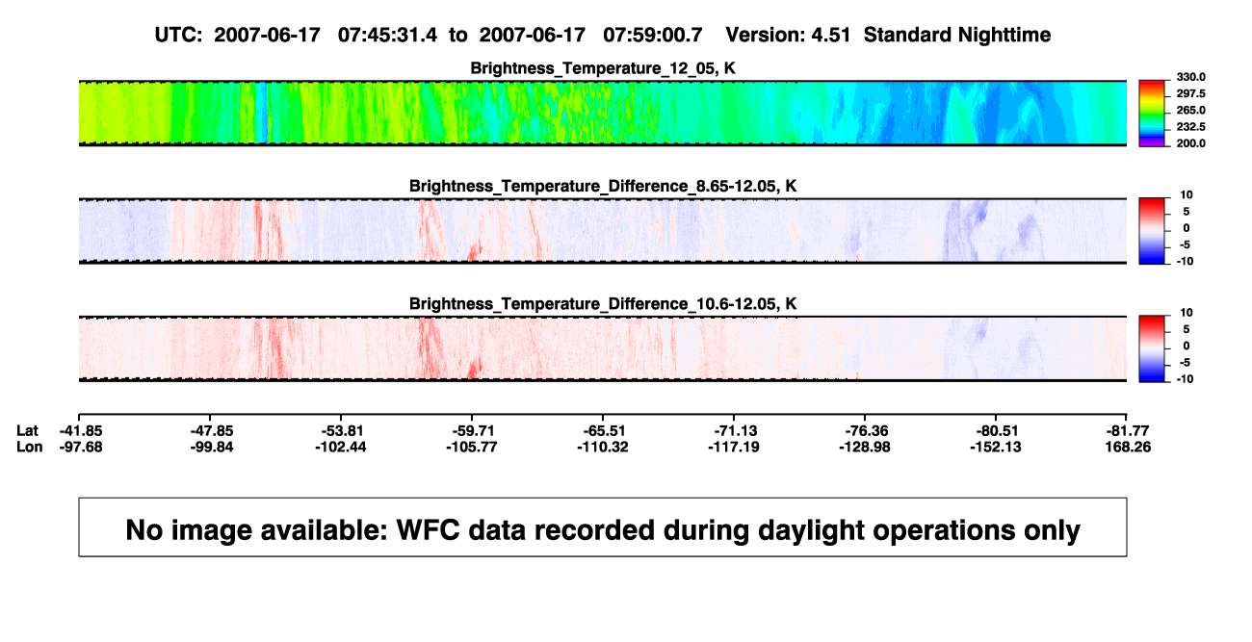The height and width of the screenshot is (642, 1252).
Task: Click the Brightness_Temperature_Difference_8.65-12.05 image strip
Action: [603, 231]
